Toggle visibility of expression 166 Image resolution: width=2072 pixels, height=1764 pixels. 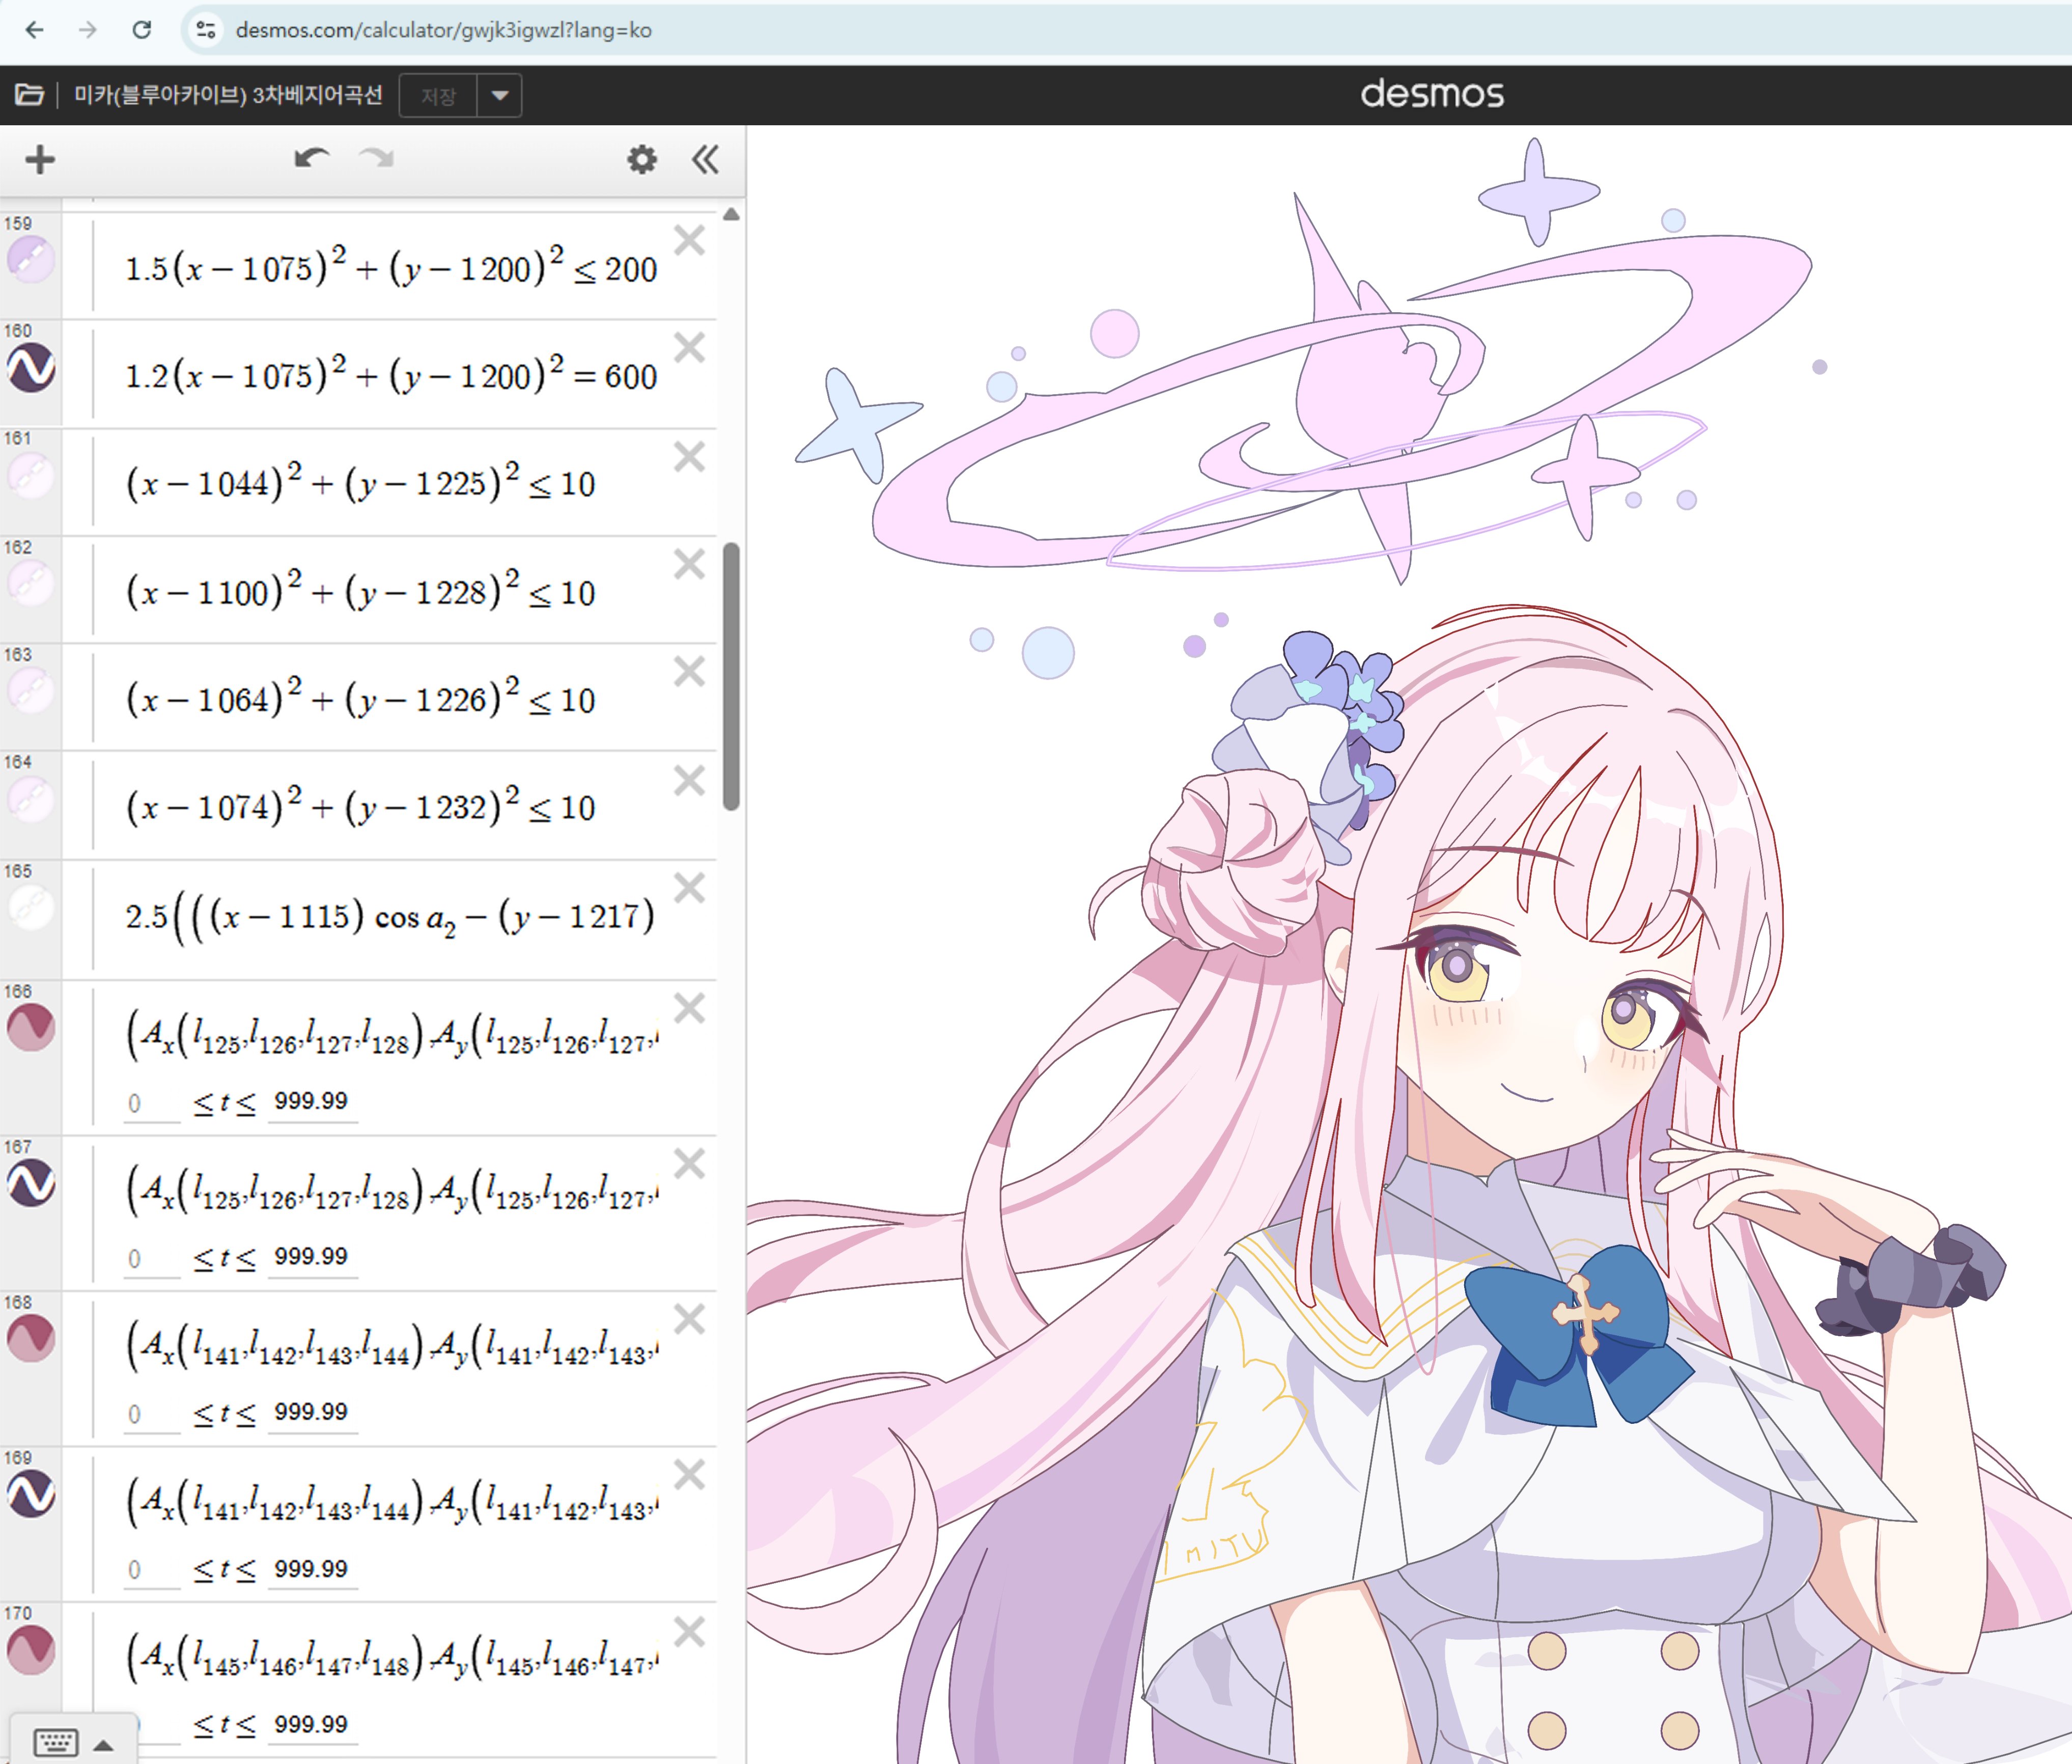point(31,1028)
